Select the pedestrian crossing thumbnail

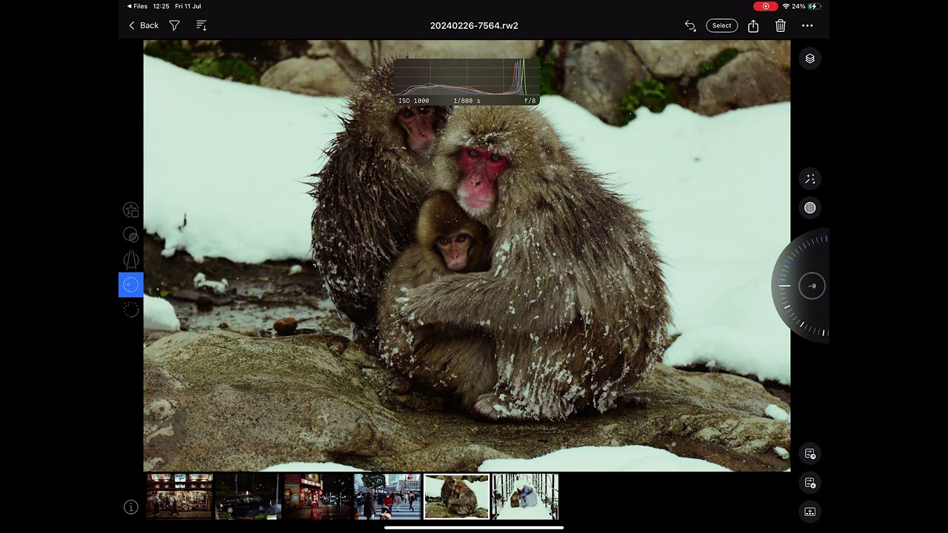point(387,496)
